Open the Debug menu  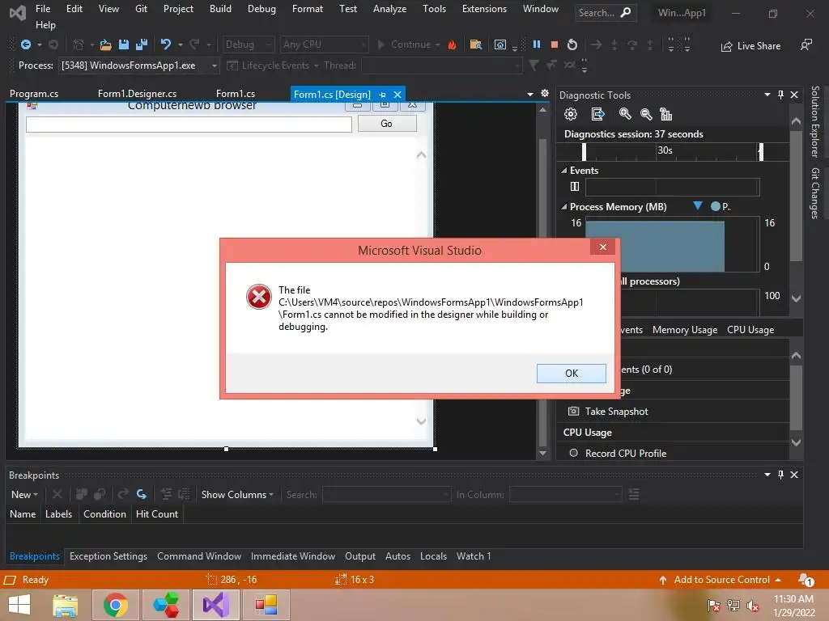[261, 9]
